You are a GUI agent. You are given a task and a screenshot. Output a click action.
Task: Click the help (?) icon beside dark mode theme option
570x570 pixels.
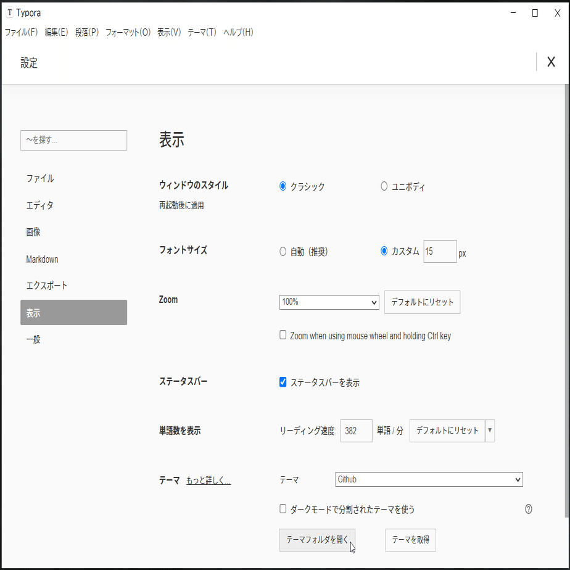[529, 509]
